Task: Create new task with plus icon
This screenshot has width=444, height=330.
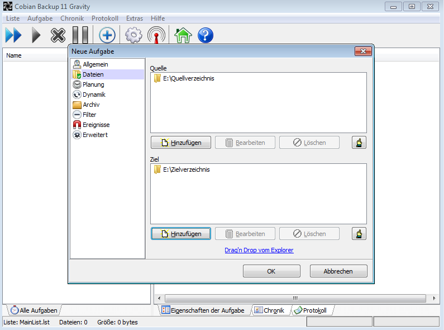Action: pos(107,35)
